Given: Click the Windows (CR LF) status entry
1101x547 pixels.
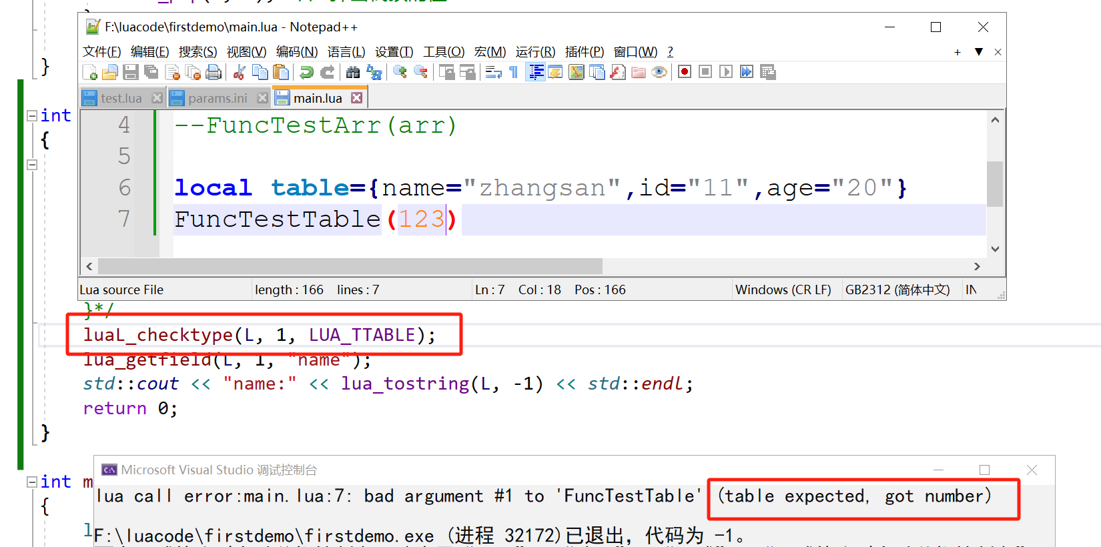Looking at the screenshot, I should point(783,290).
